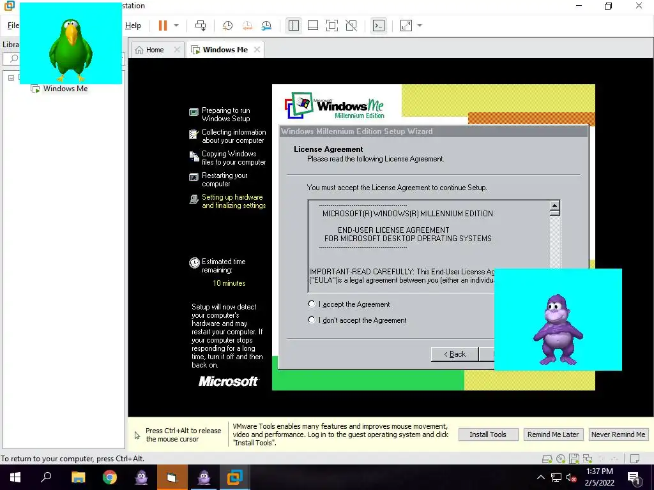
Task: Click the "Setting up hardware" setup step
Action: coord(234,201)
